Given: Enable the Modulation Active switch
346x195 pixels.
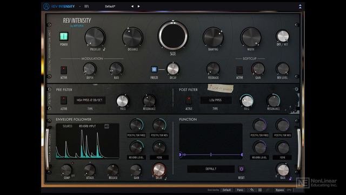Looking at the screenshot, I should click(64, 70).
